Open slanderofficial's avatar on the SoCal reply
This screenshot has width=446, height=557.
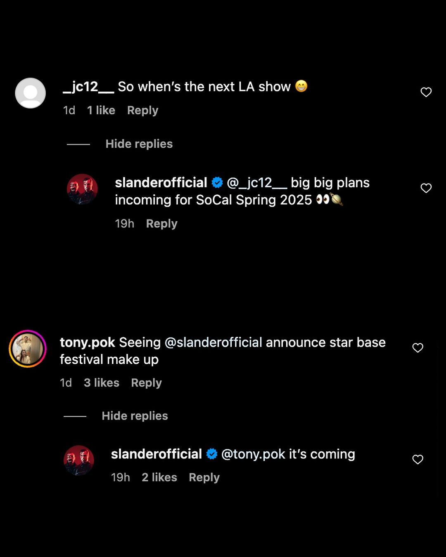pyautogui.click(x=82, y=189)
